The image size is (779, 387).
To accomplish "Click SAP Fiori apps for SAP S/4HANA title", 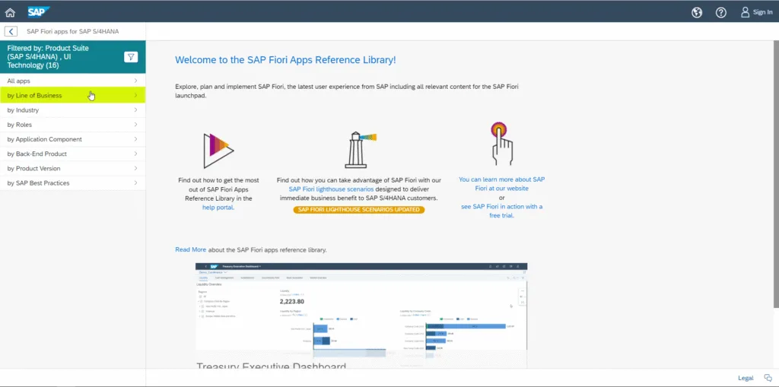I will [72, 31].
